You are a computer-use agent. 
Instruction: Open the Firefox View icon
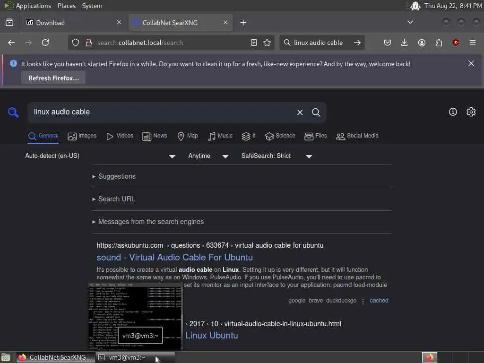point(9,23)
